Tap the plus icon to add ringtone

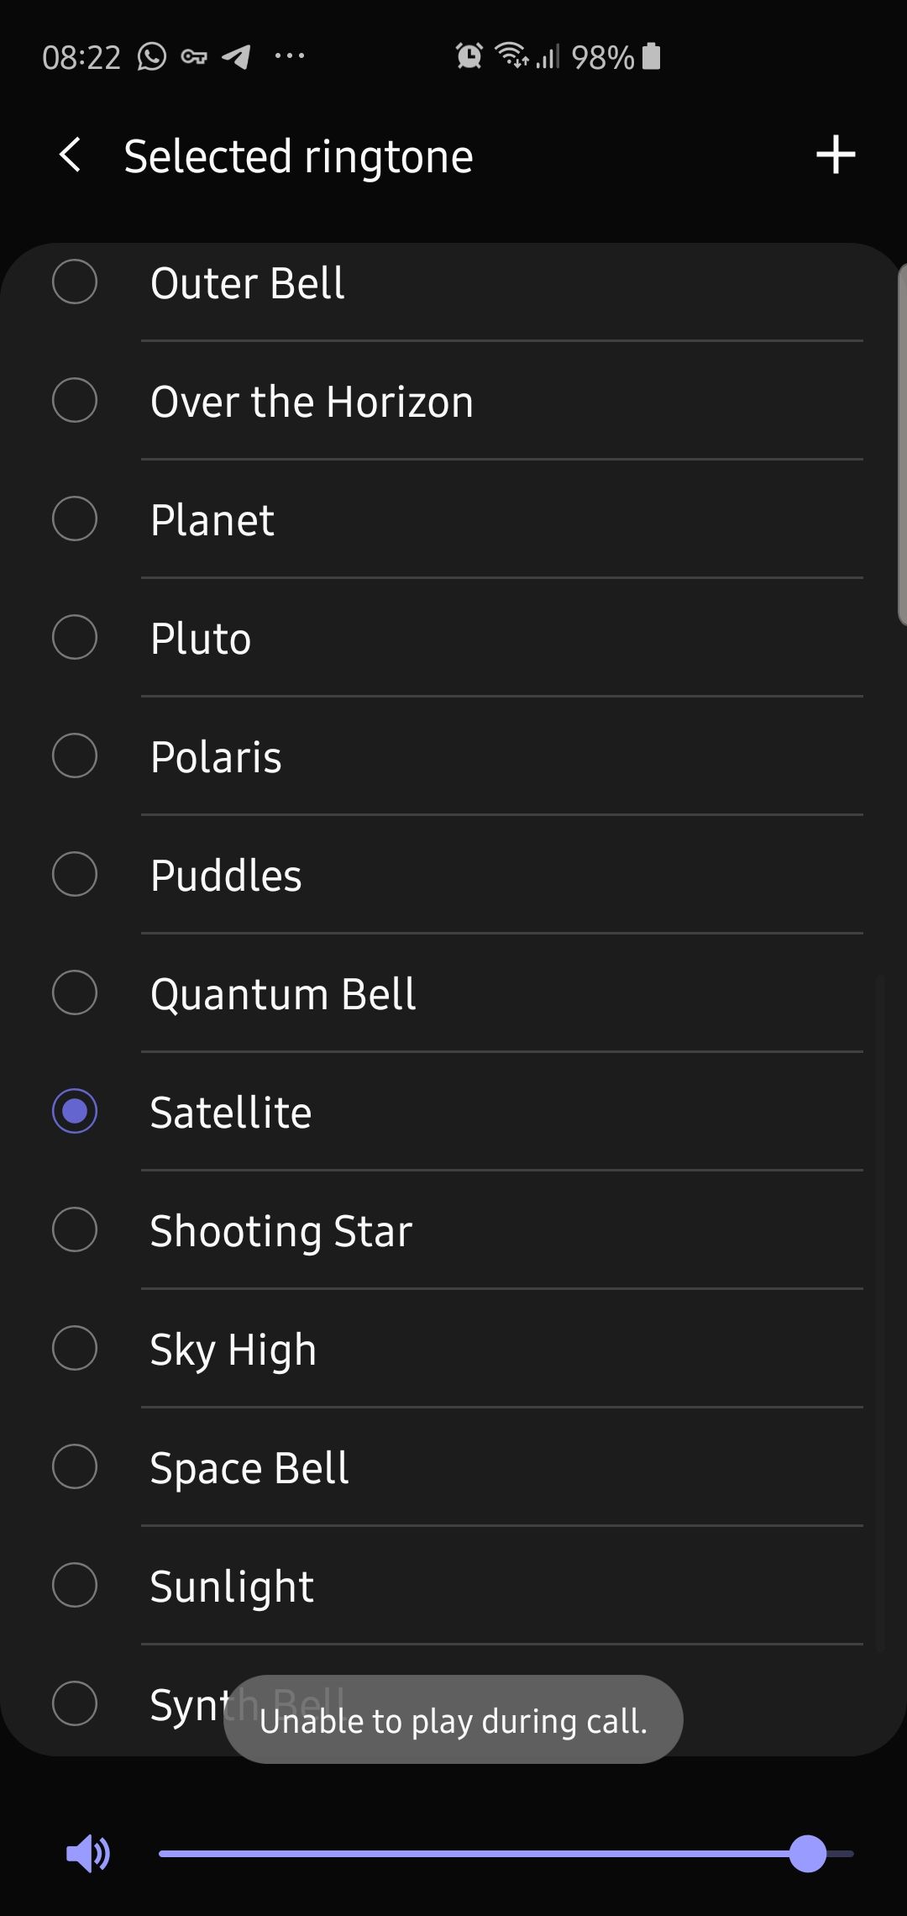(x=835, y=155)
